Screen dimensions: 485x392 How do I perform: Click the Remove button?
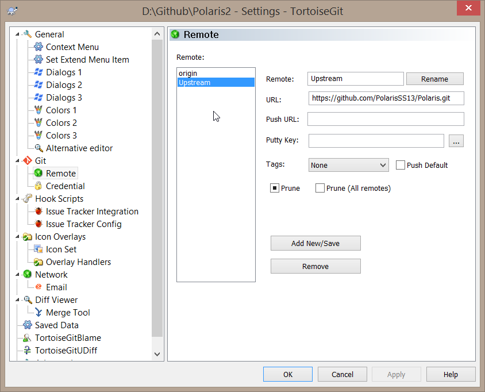(315, 266)
